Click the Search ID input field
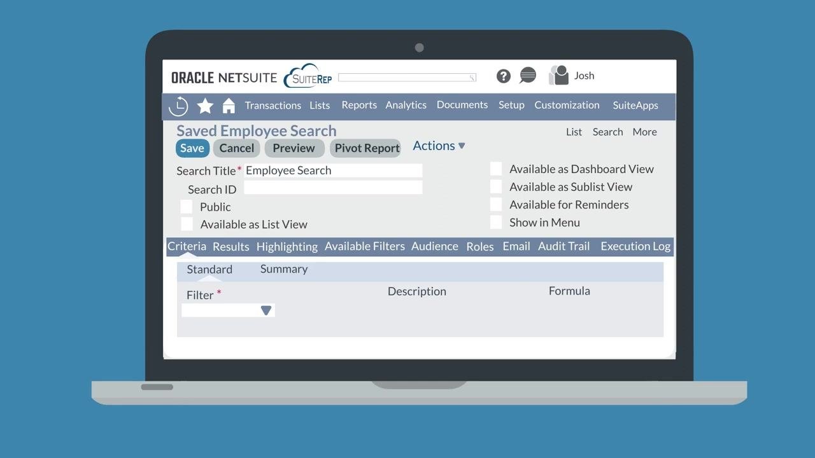Viewport: 815px width, 458px height. (333, 188)
